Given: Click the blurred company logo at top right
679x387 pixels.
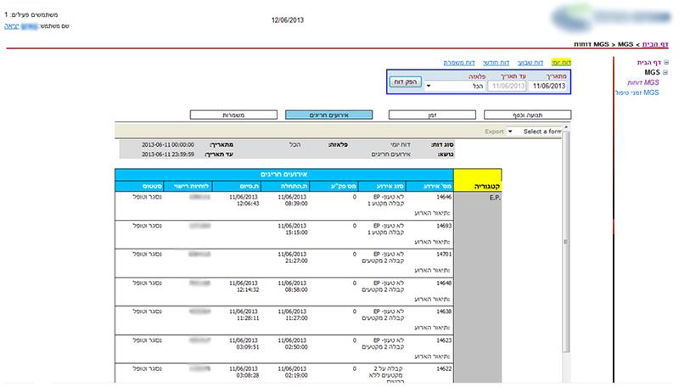Looking at the screenshot, I should (x=611, y=18).
